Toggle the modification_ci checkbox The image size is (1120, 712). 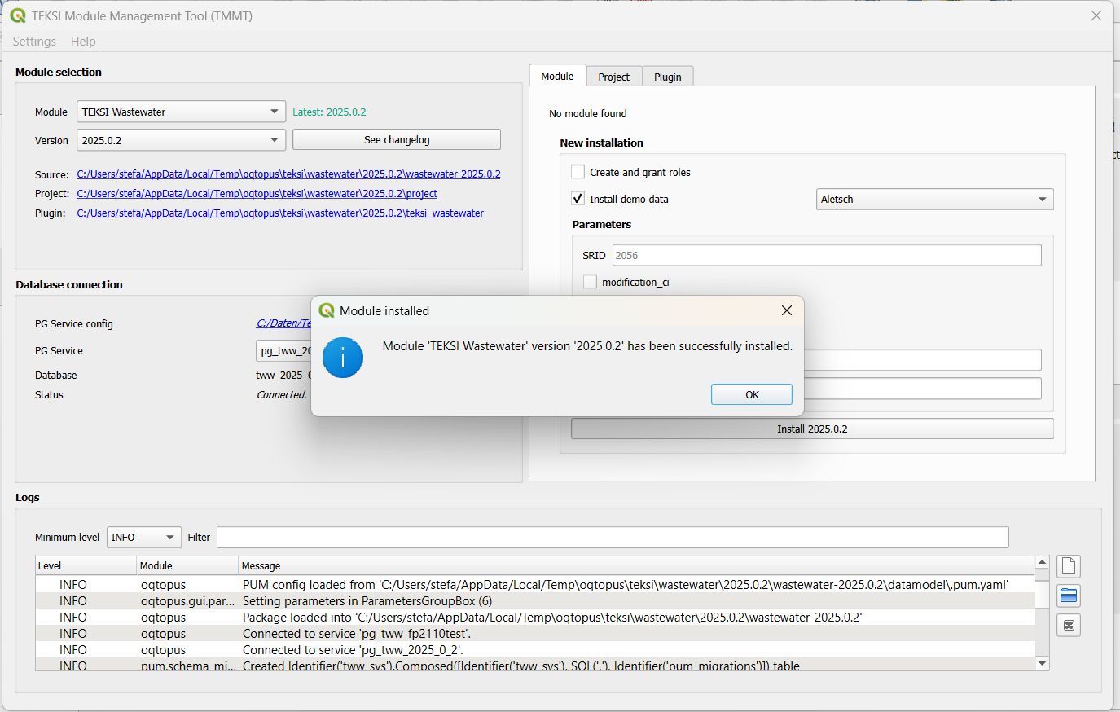point(591,282)
